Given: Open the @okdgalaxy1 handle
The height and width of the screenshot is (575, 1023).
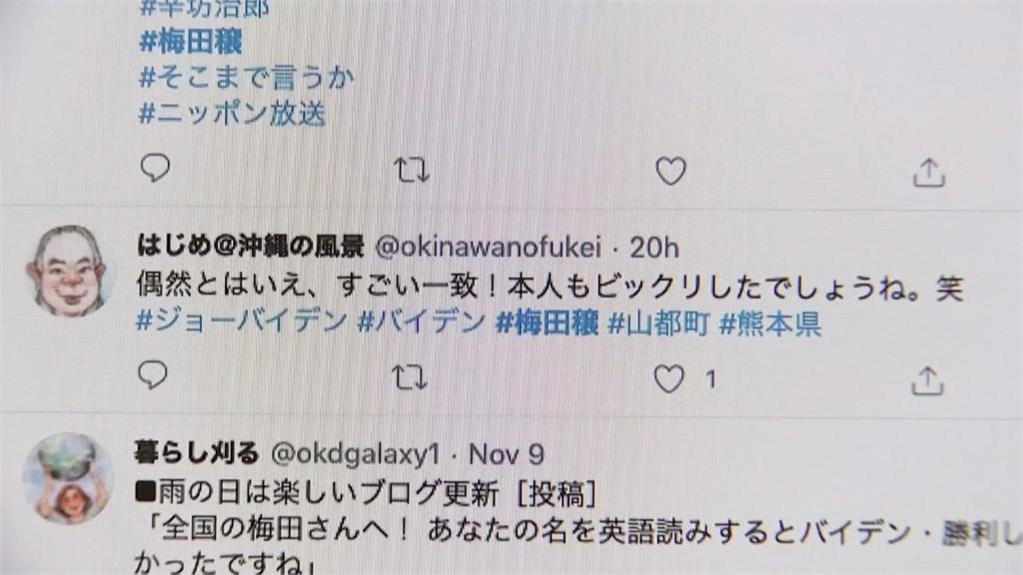Looking at the screenshot, I should coord(356,454).
